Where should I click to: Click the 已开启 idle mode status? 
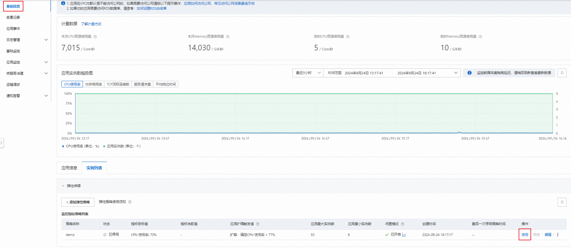(x=393, y=235)
